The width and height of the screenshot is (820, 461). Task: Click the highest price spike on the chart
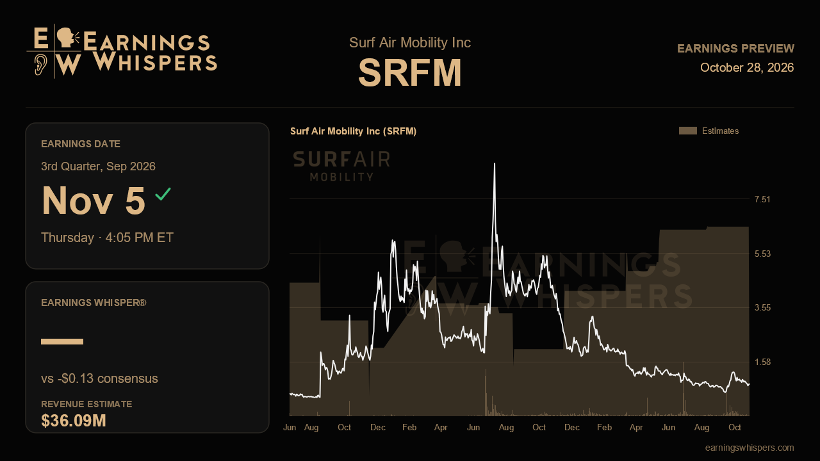click(x=495, y=165)
